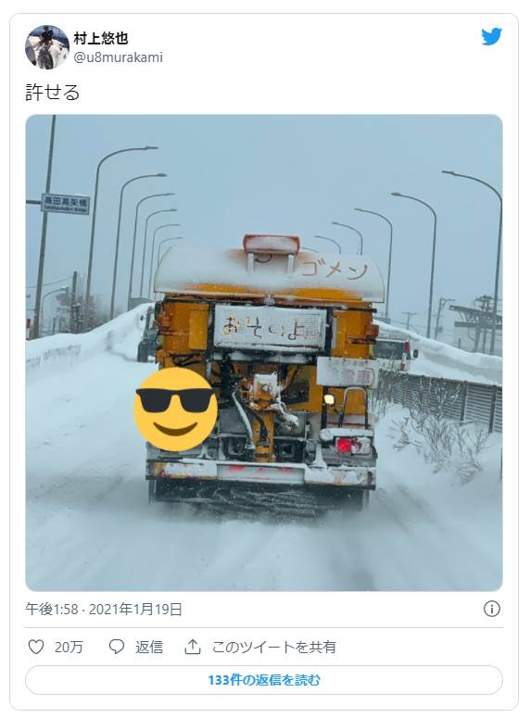Open the 133件の返信を読む button

(x=264, y=680)
